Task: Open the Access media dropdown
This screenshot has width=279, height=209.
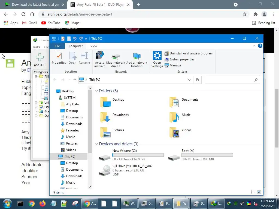Action: [99, 60]
